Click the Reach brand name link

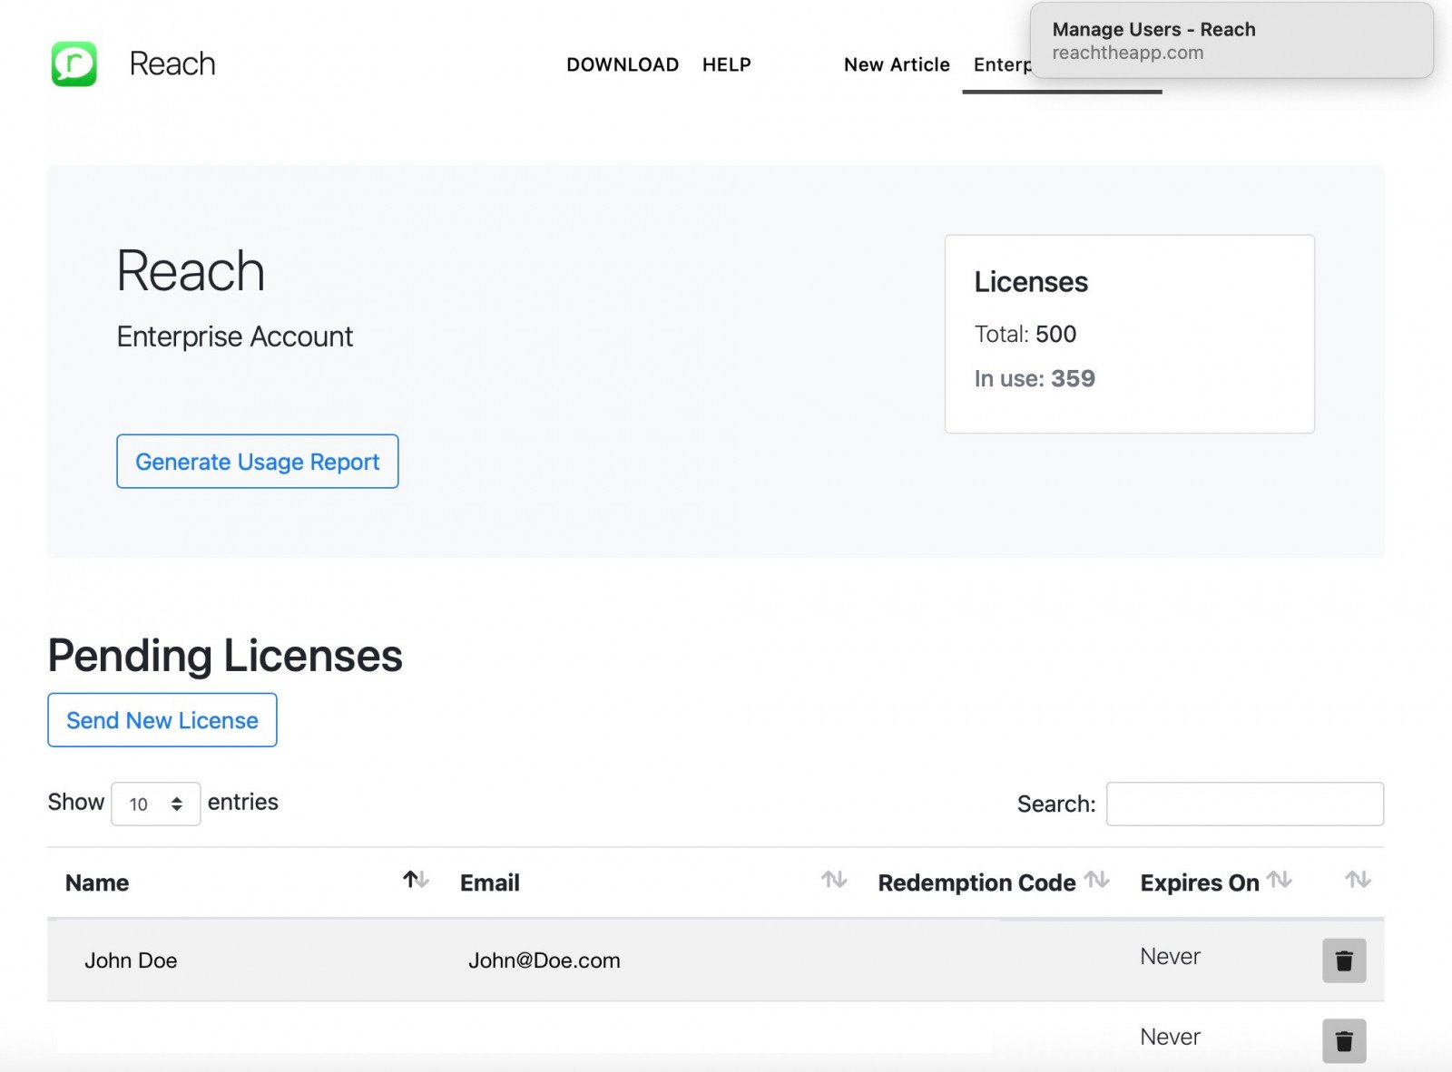pyautogui.click(x=172, y=63)
